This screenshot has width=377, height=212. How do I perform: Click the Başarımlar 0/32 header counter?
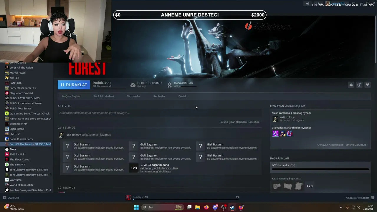177,87
